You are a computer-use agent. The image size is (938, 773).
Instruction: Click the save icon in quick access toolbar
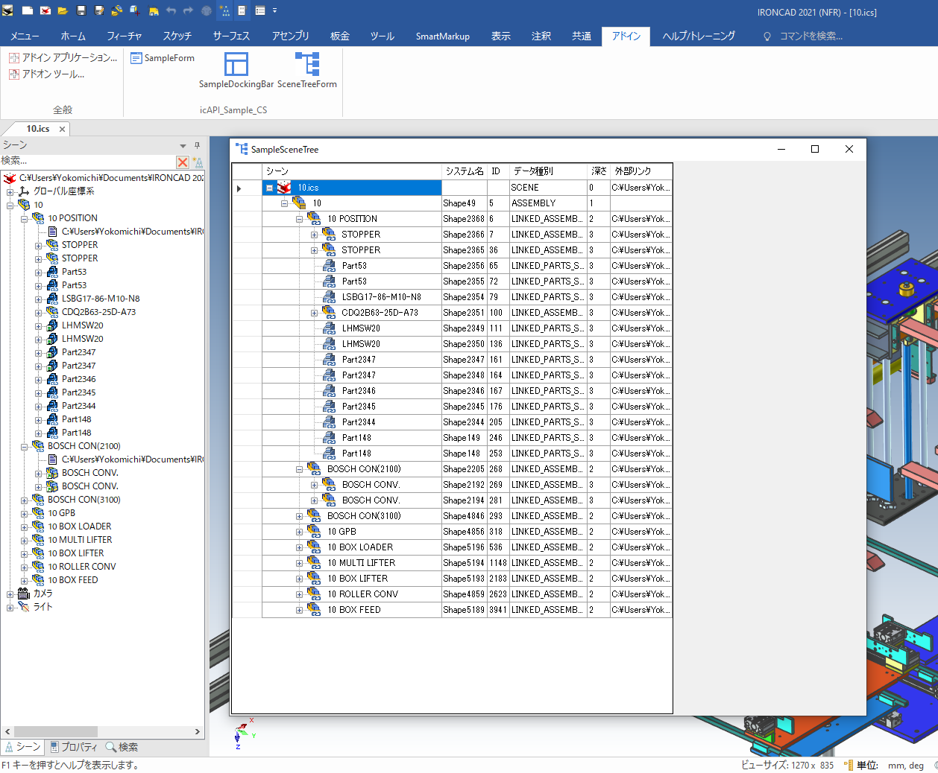pyautogui.click(x=81, y=10)
